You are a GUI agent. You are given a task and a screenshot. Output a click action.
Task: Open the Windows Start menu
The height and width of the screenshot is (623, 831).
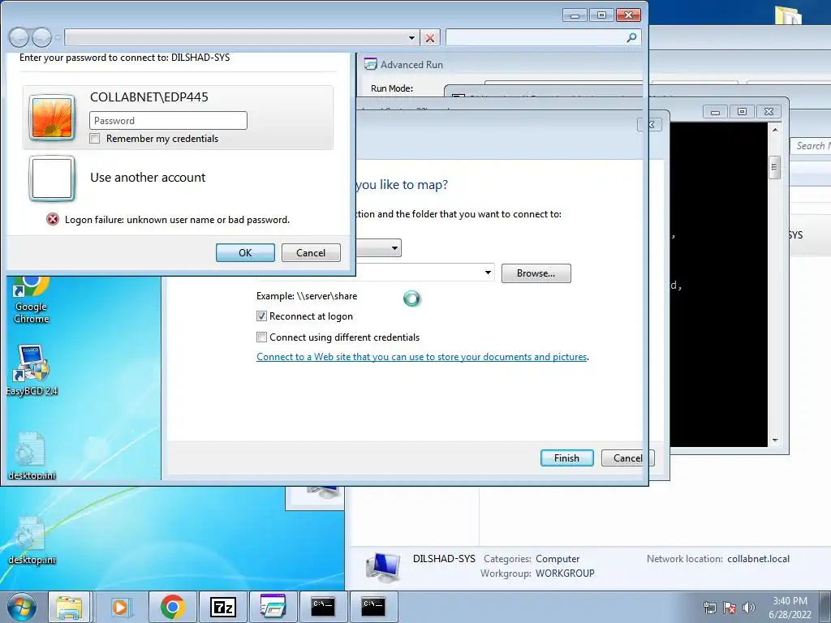pos(21,607)
